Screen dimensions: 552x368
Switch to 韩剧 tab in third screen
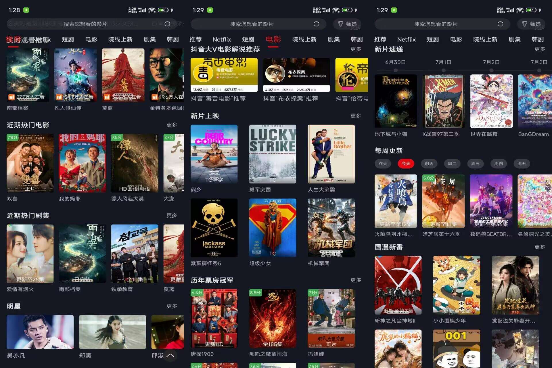click(538, 39)
